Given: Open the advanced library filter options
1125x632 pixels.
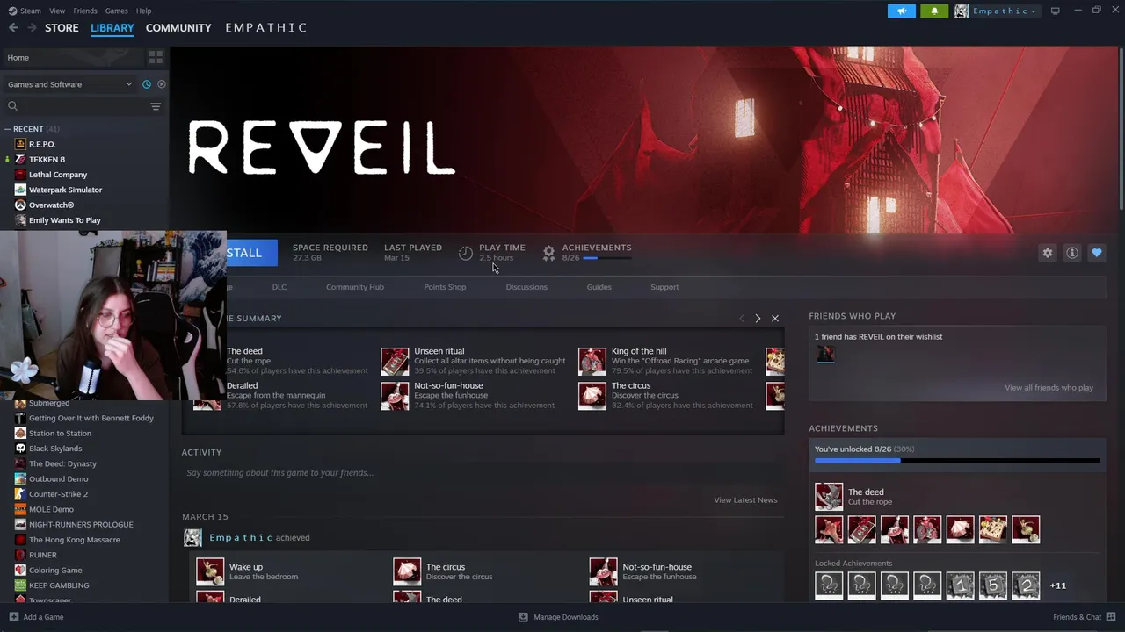Looking at the screenshot, I should (156, 106).
